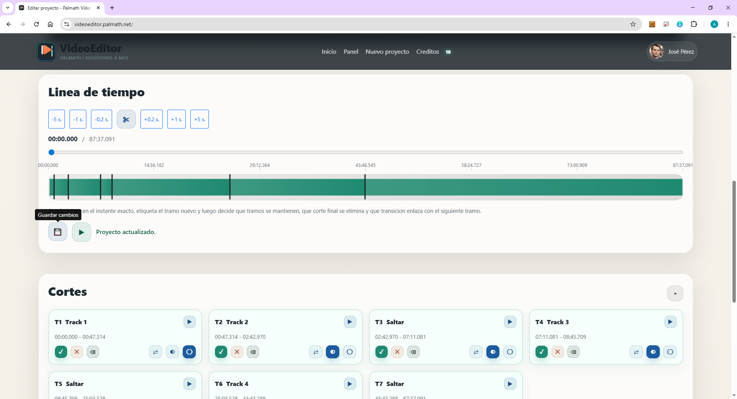This screenshot has width=737, height=399.
Task: Open the Chrome tab search dropdown
Action: (x=8, y=8)
